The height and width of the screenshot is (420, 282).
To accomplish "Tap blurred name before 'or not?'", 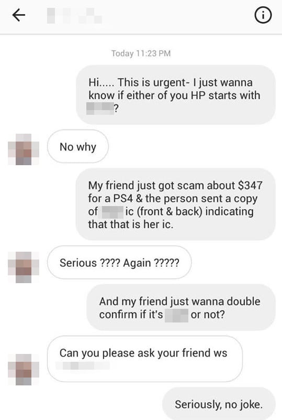I will pyautogui.click(x=176, y=315).
